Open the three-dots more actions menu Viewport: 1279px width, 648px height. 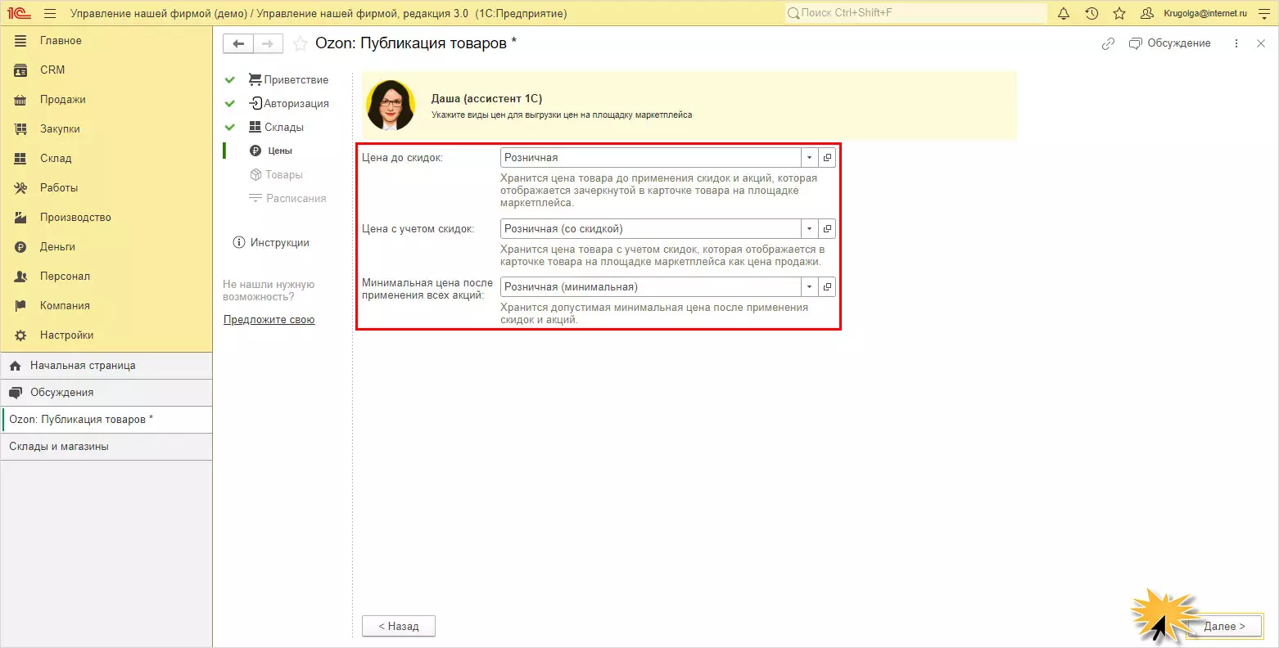(x=1236, y=43)
